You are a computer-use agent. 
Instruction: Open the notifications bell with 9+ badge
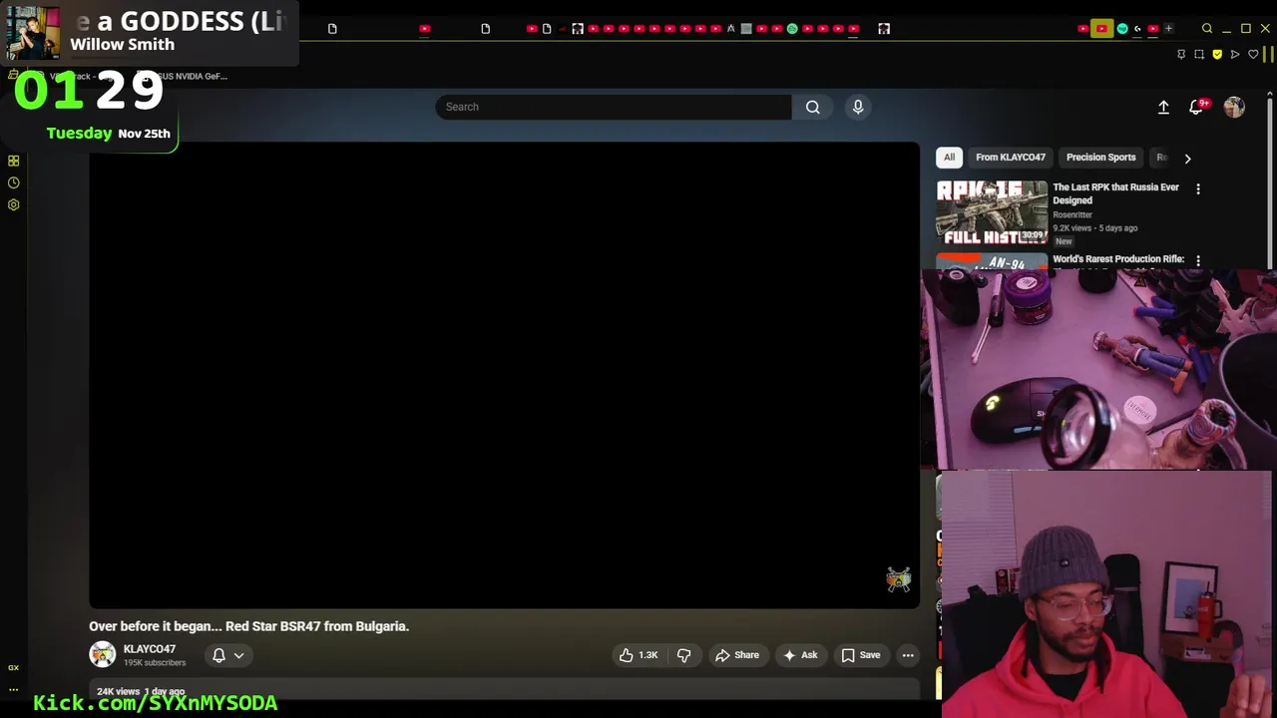[1197, 106]
